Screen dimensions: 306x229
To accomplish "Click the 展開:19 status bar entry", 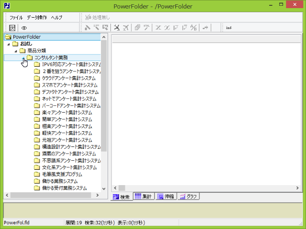I will [x=74, y=223].
